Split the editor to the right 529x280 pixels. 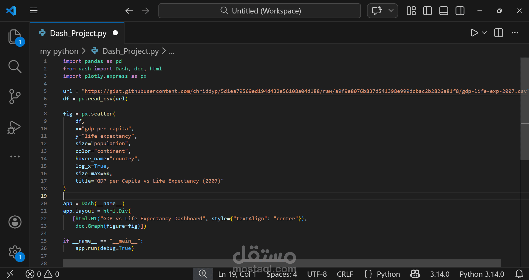click(x=498, y=33)
